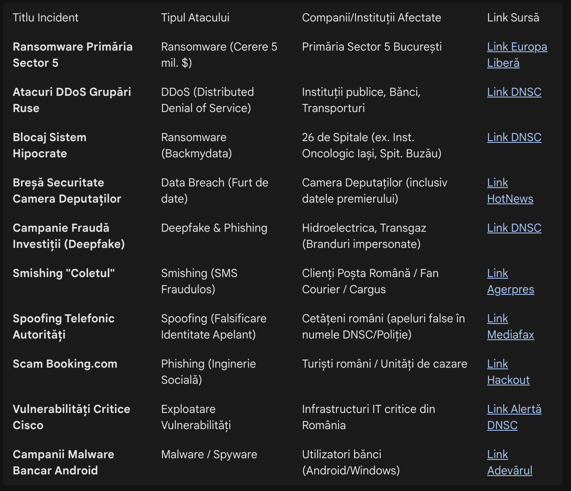The width and height of the screenshot is (571, 491).
Task: Open Link DNSC in the DDoS attacks row
Action: [x=514, y=92]
